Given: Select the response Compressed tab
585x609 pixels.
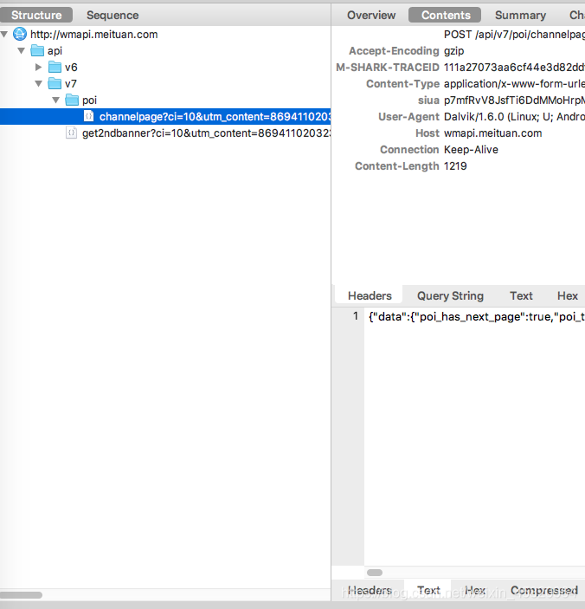Looking at the screenshot, I should click(x=543, y=590).
